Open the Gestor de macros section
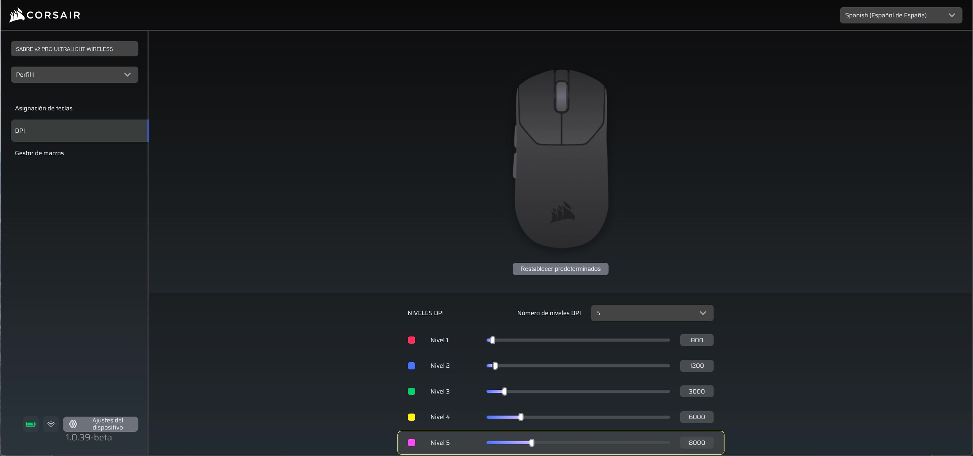This screenshot has height=456, width=973. point(39,153)
